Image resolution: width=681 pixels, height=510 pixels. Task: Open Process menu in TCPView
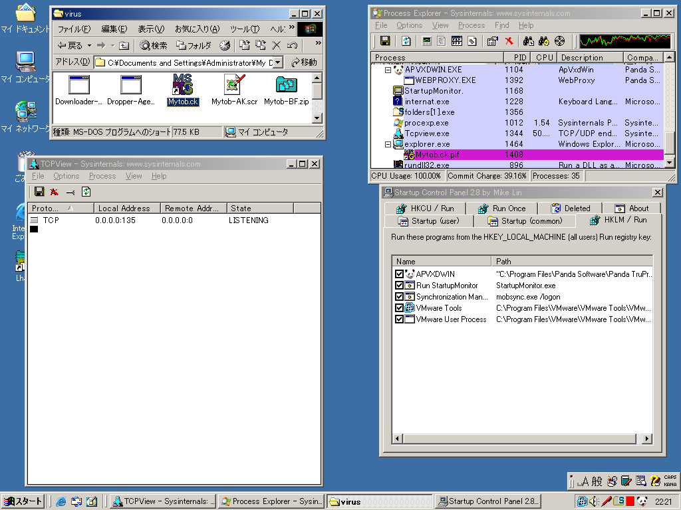coord(102,176)
